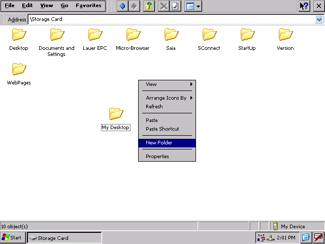Screen dimensions: 325x244
Task: Select the Lauer EPC folder icon
Action: [95, 34]
